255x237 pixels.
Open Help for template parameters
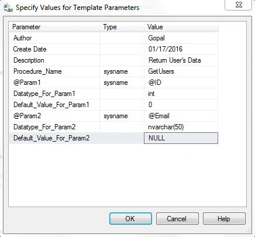[224, 219]
